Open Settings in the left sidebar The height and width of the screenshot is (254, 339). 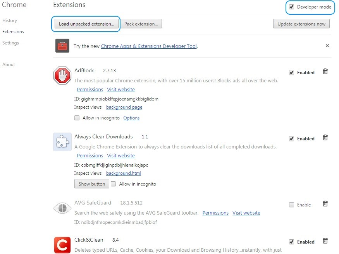pyautogui.click(x=10, y=43)
